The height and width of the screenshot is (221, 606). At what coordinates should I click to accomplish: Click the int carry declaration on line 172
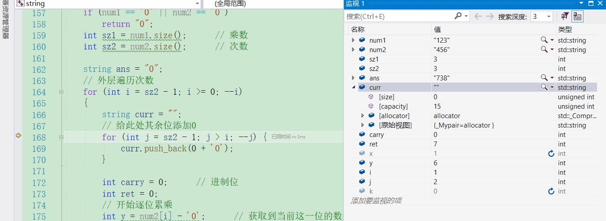135,182
